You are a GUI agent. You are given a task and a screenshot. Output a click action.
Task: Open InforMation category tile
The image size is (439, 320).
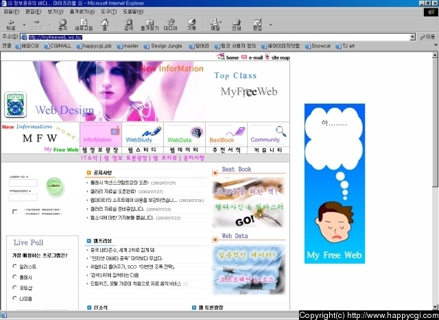pyautogui.click(x=101, y=135)
